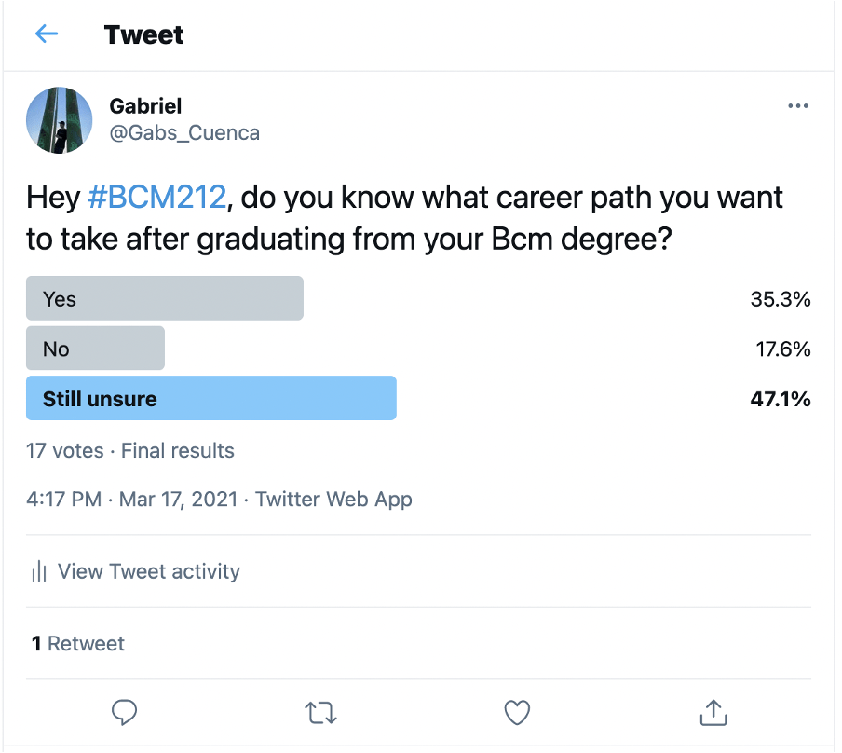Click the reply speech bubble icon
The image size is (842, 753).
click(x=125, y=713)
